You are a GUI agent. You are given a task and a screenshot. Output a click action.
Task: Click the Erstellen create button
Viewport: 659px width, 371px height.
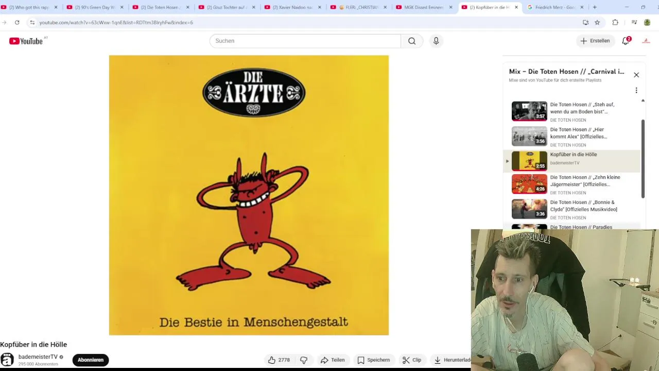click(x=595, y=41)
